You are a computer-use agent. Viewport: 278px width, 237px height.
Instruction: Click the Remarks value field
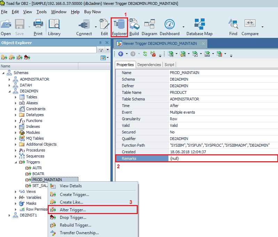[x=223, y=158]
